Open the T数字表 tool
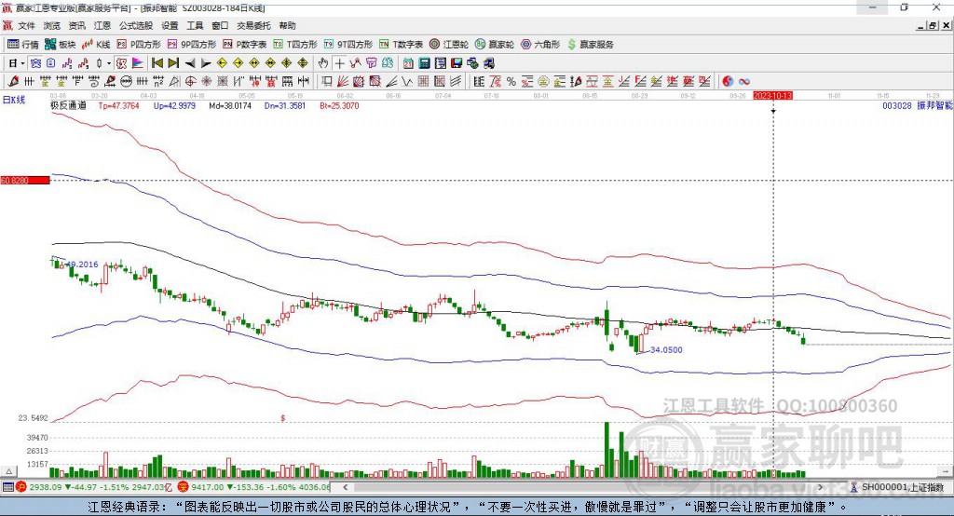This screenshot has width=954, height=516. coord(401,45)
